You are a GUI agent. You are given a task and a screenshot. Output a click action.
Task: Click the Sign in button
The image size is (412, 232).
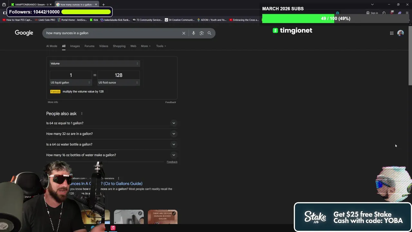(x=372, y=13)
